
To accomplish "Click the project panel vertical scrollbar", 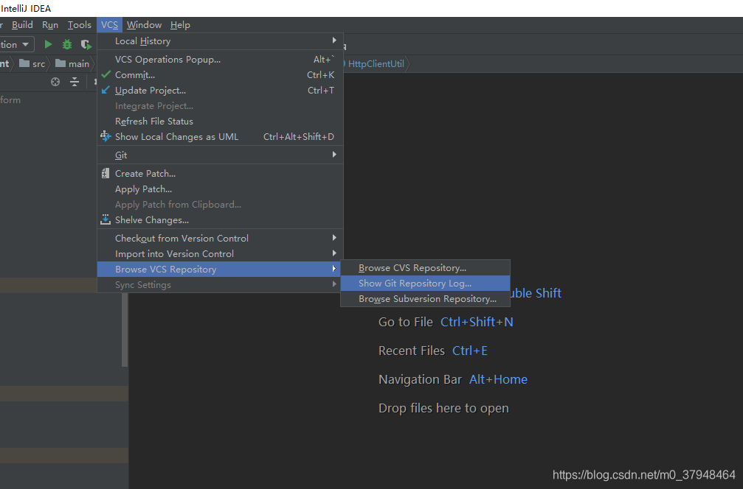I will (x=125, y=330).
